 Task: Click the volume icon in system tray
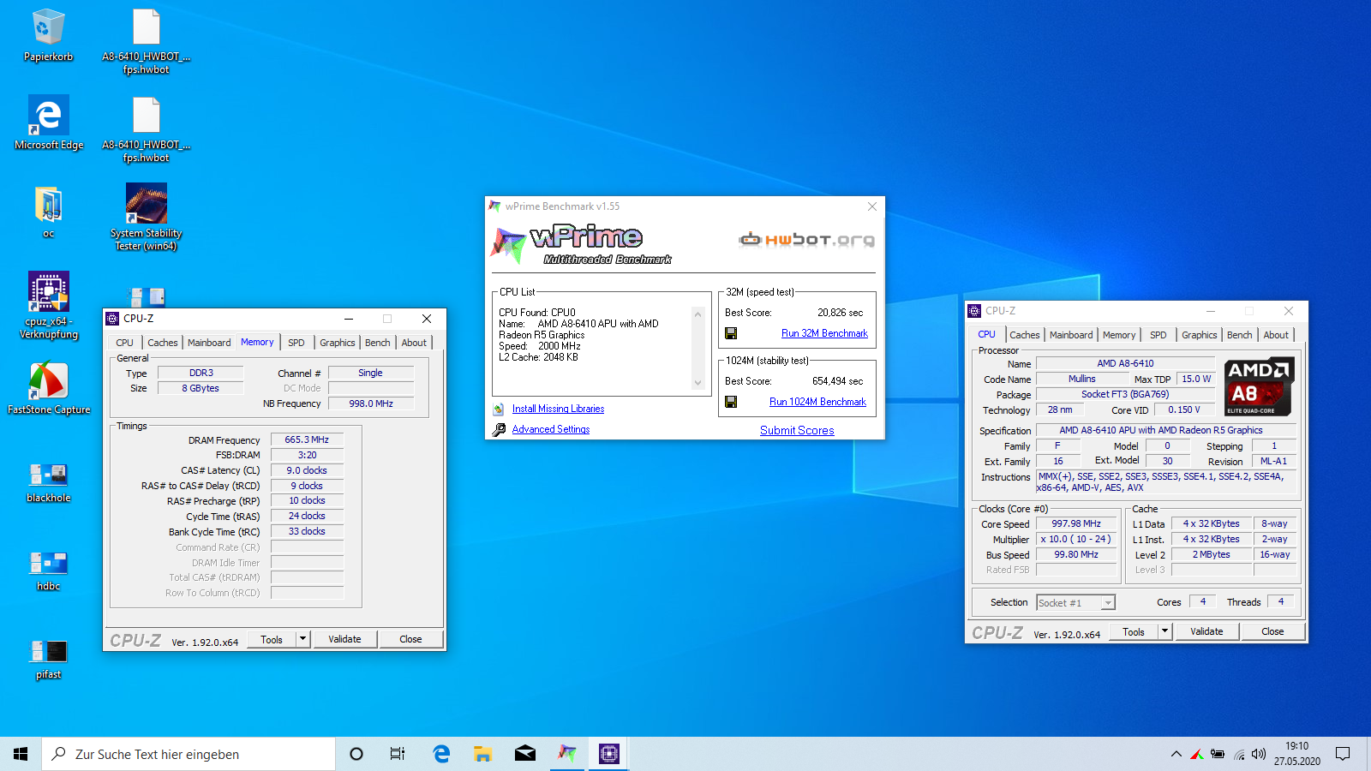pyautogui.click(x=1259, y=754)
